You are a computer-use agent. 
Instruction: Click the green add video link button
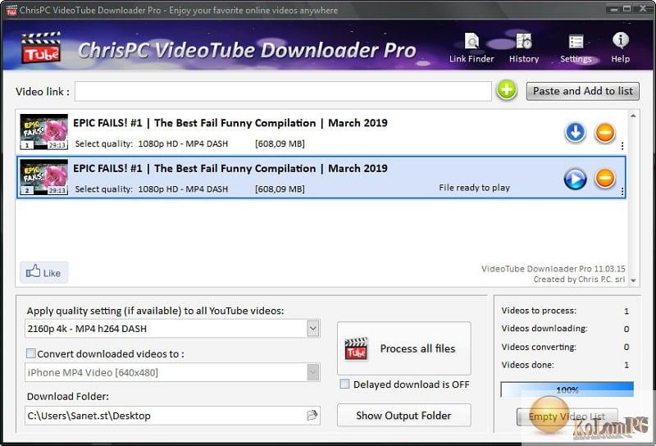507,90
